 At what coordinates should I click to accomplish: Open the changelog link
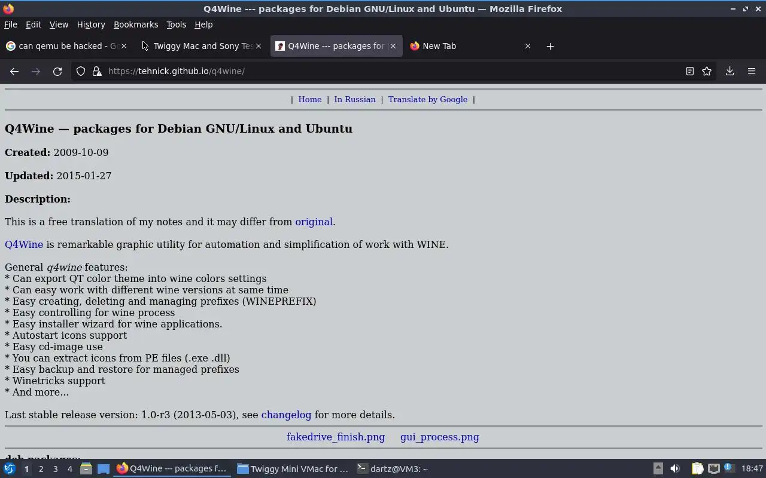pyautogui.click(x=286, y=415)
